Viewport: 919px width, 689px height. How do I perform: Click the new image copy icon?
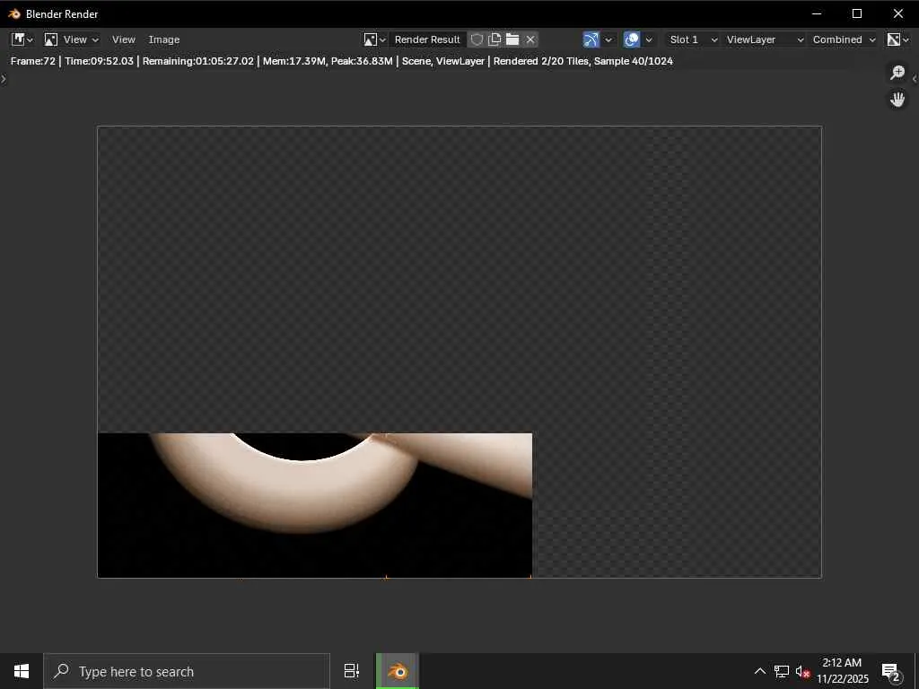(x=495, y=39)
